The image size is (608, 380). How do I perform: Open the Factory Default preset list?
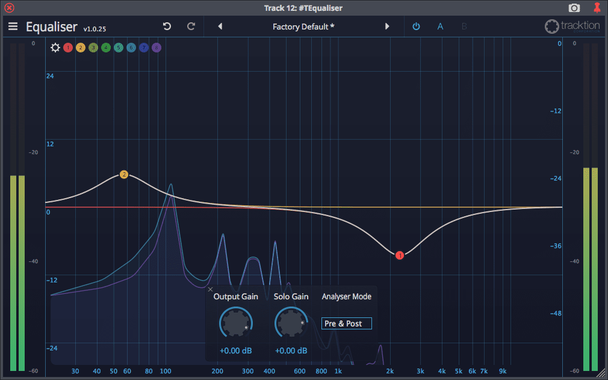(303, 26)
